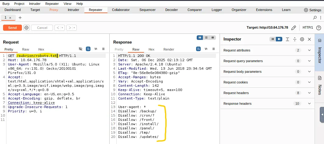Viewport: 324px width, 144px height.
Task: Click the orange Send button
Action: point(12,28)
